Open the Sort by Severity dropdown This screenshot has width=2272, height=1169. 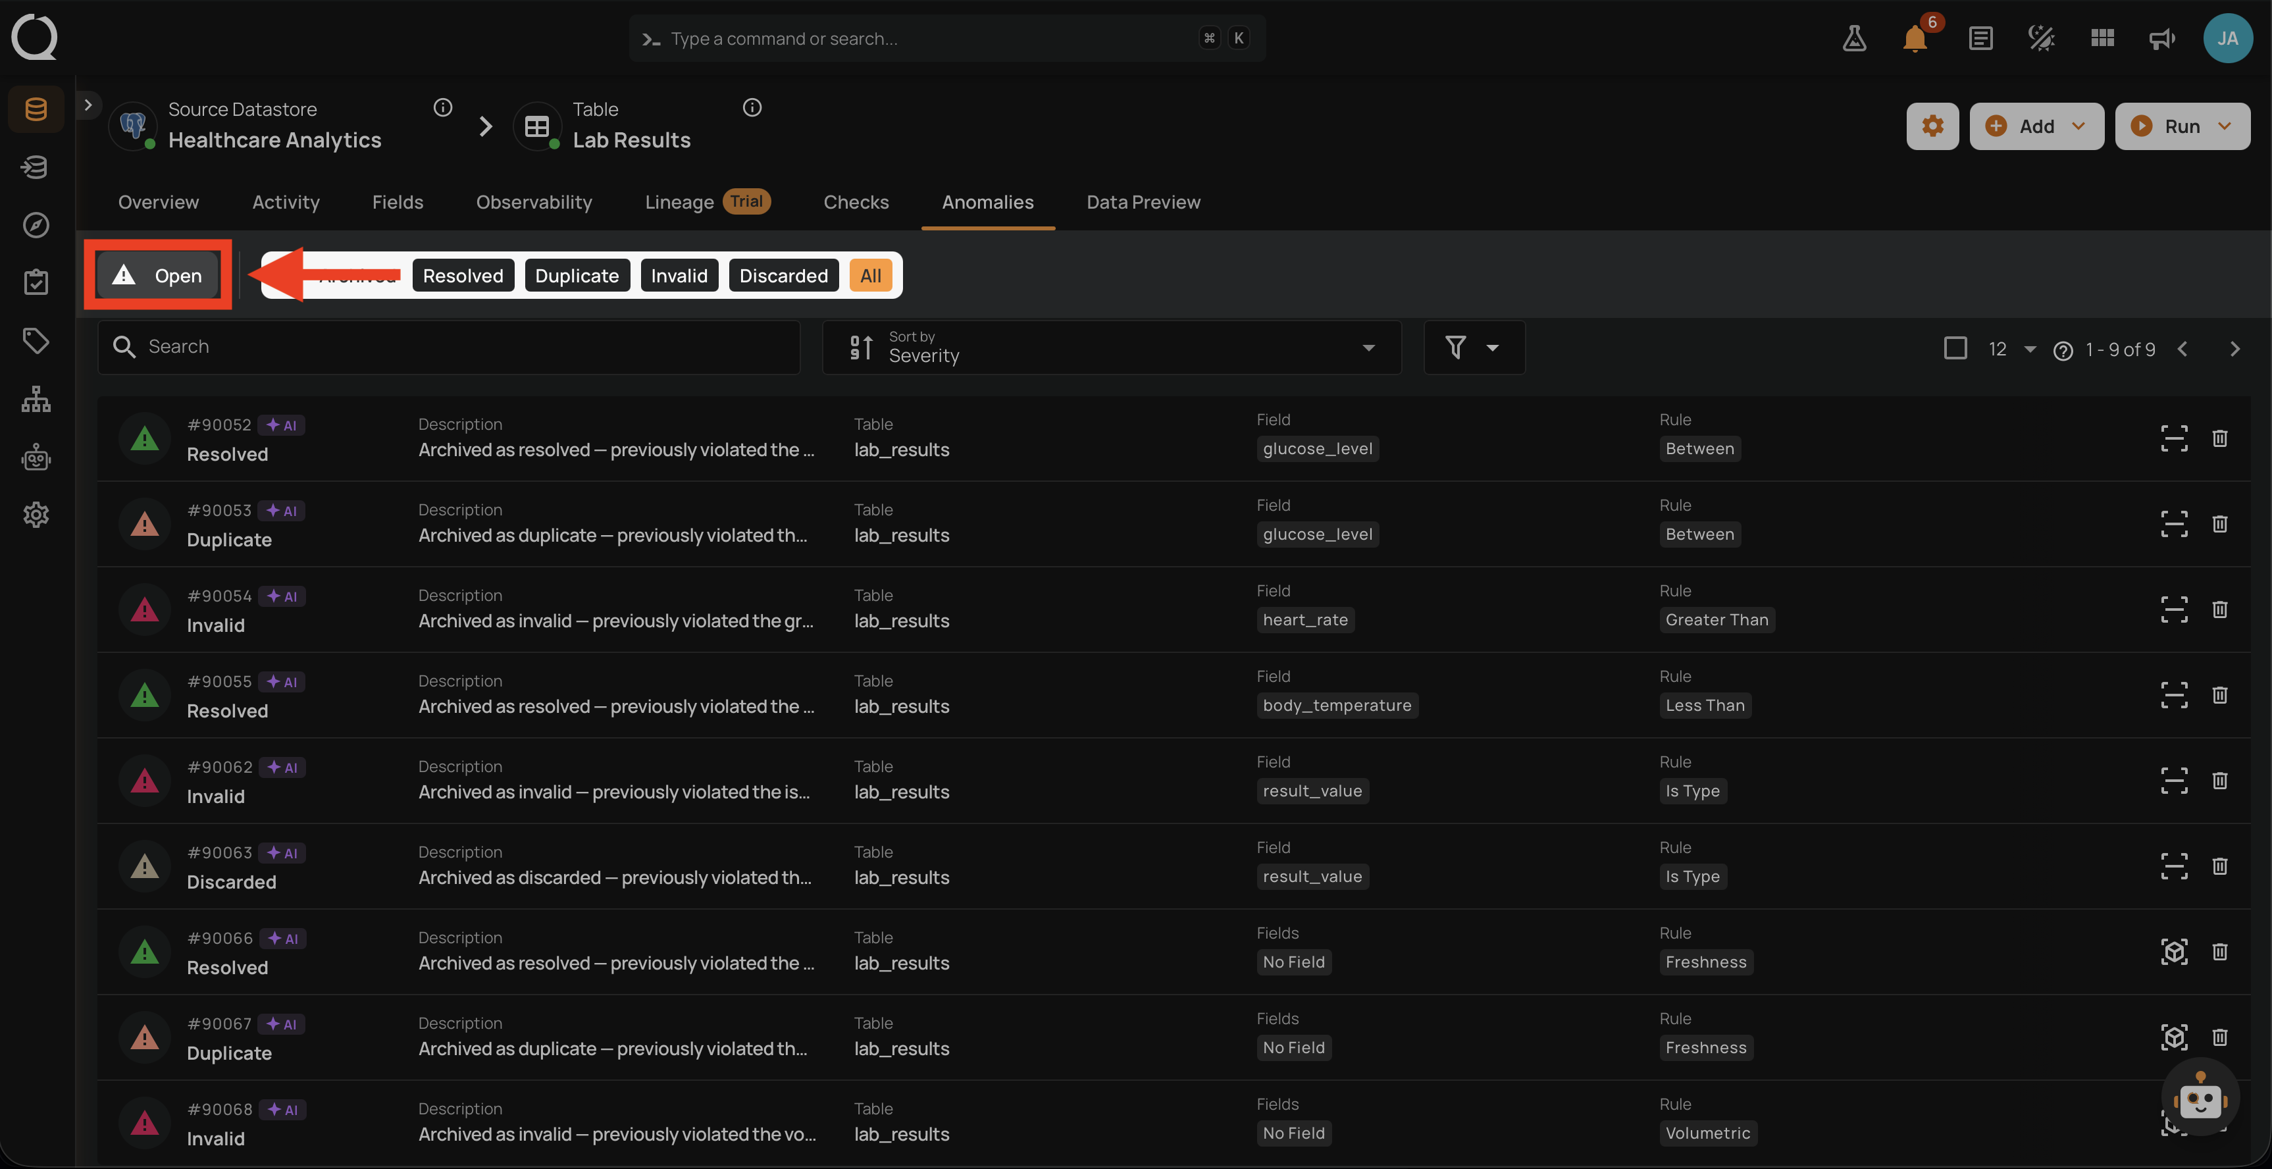tap(1111, 348)
